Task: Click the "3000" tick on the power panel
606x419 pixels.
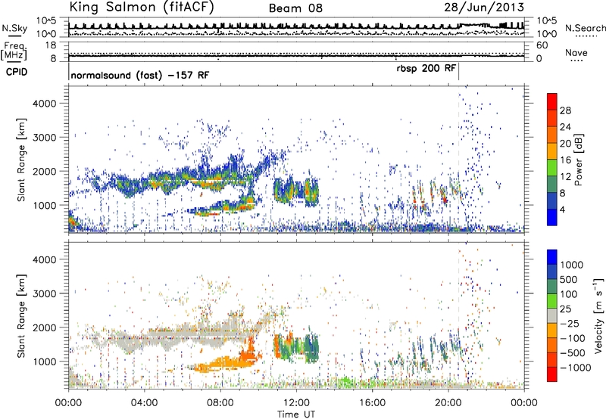Action: (44, 138)
